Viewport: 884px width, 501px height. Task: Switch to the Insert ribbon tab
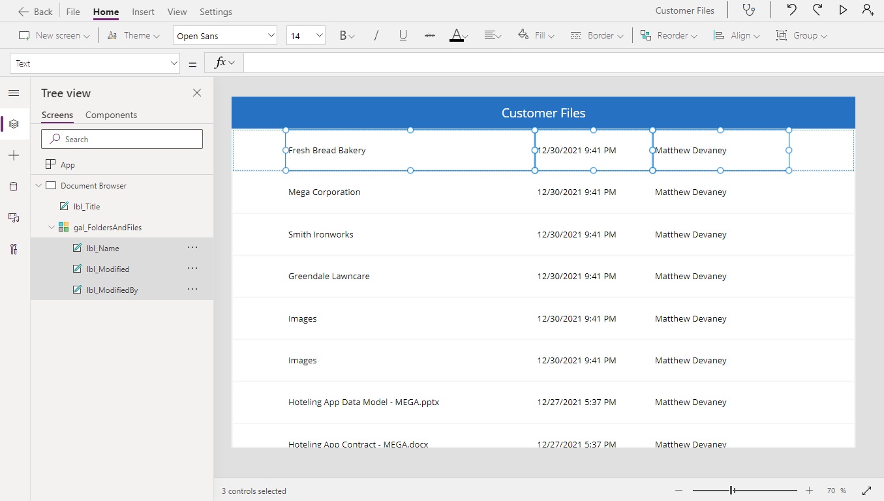pos(143,11)
